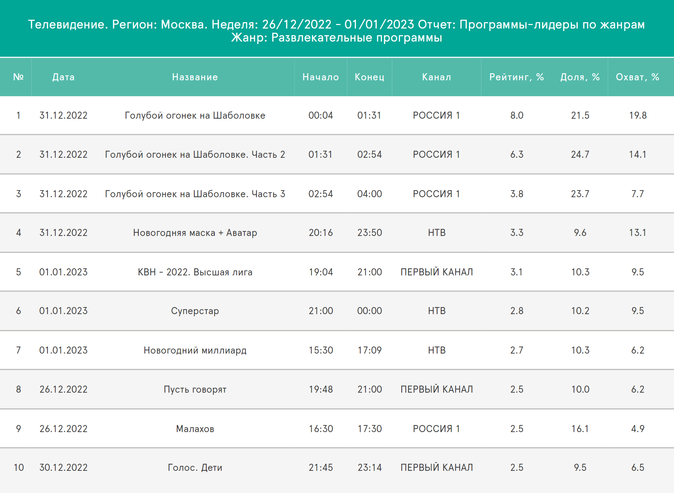Click share value 23.7
This screenshot has width=674, height=493.
580,194
